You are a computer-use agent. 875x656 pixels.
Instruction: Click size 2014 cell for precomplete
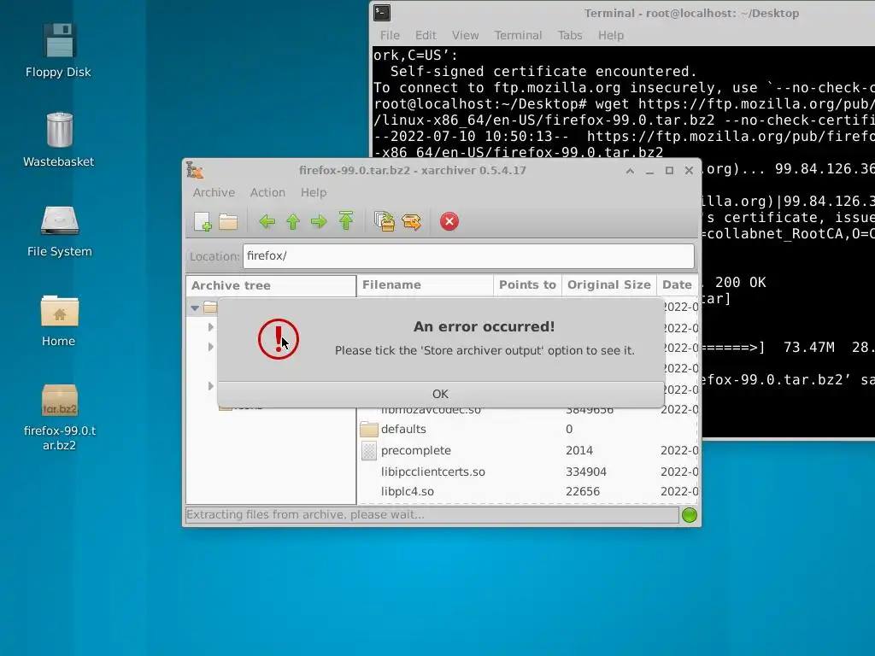coord(578,450)
